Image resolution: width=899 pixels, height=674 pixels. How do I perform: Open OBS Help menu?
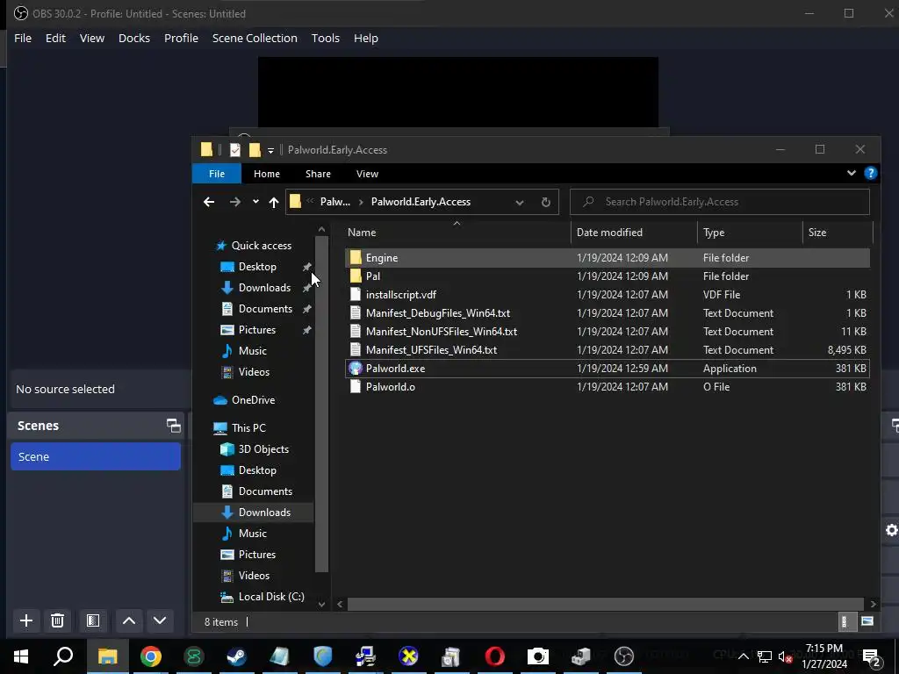(366, 38)
